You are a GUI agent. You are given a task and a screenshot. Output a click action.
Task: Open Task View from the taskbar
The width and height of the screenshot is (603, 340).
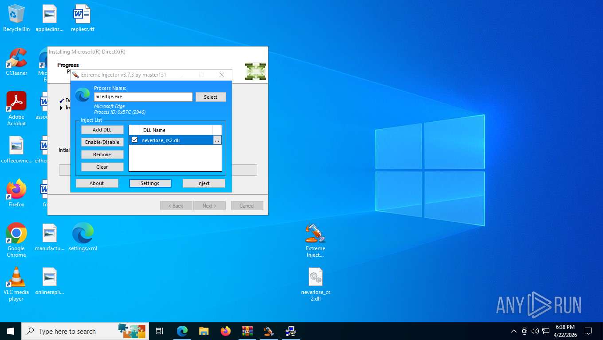160,331
